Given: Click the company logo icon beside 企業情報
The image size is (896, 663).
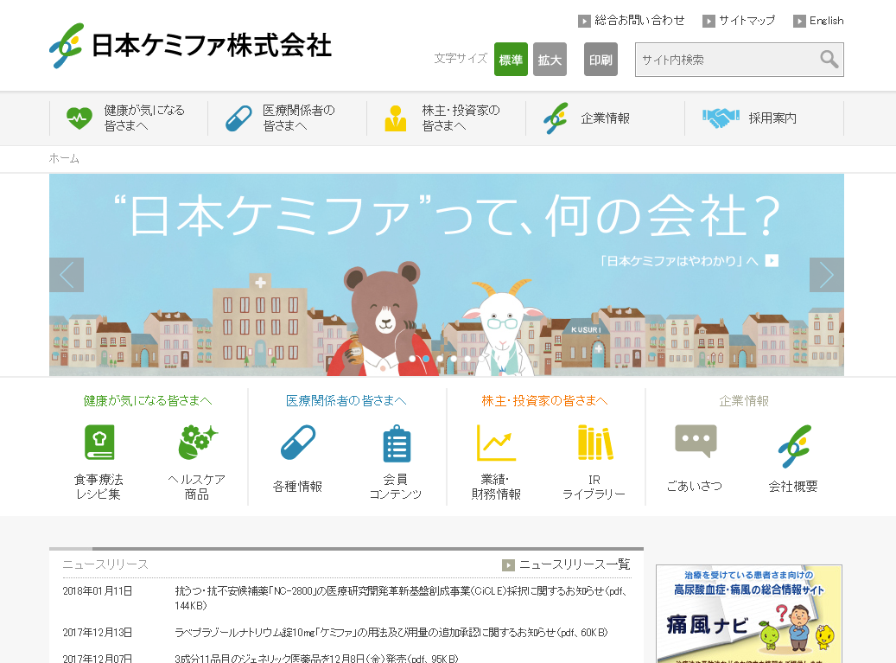Looking at the screenshot, I should click(x=556, y=118).
